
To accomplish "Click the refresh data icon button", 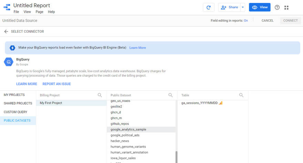I will point(208,8).
